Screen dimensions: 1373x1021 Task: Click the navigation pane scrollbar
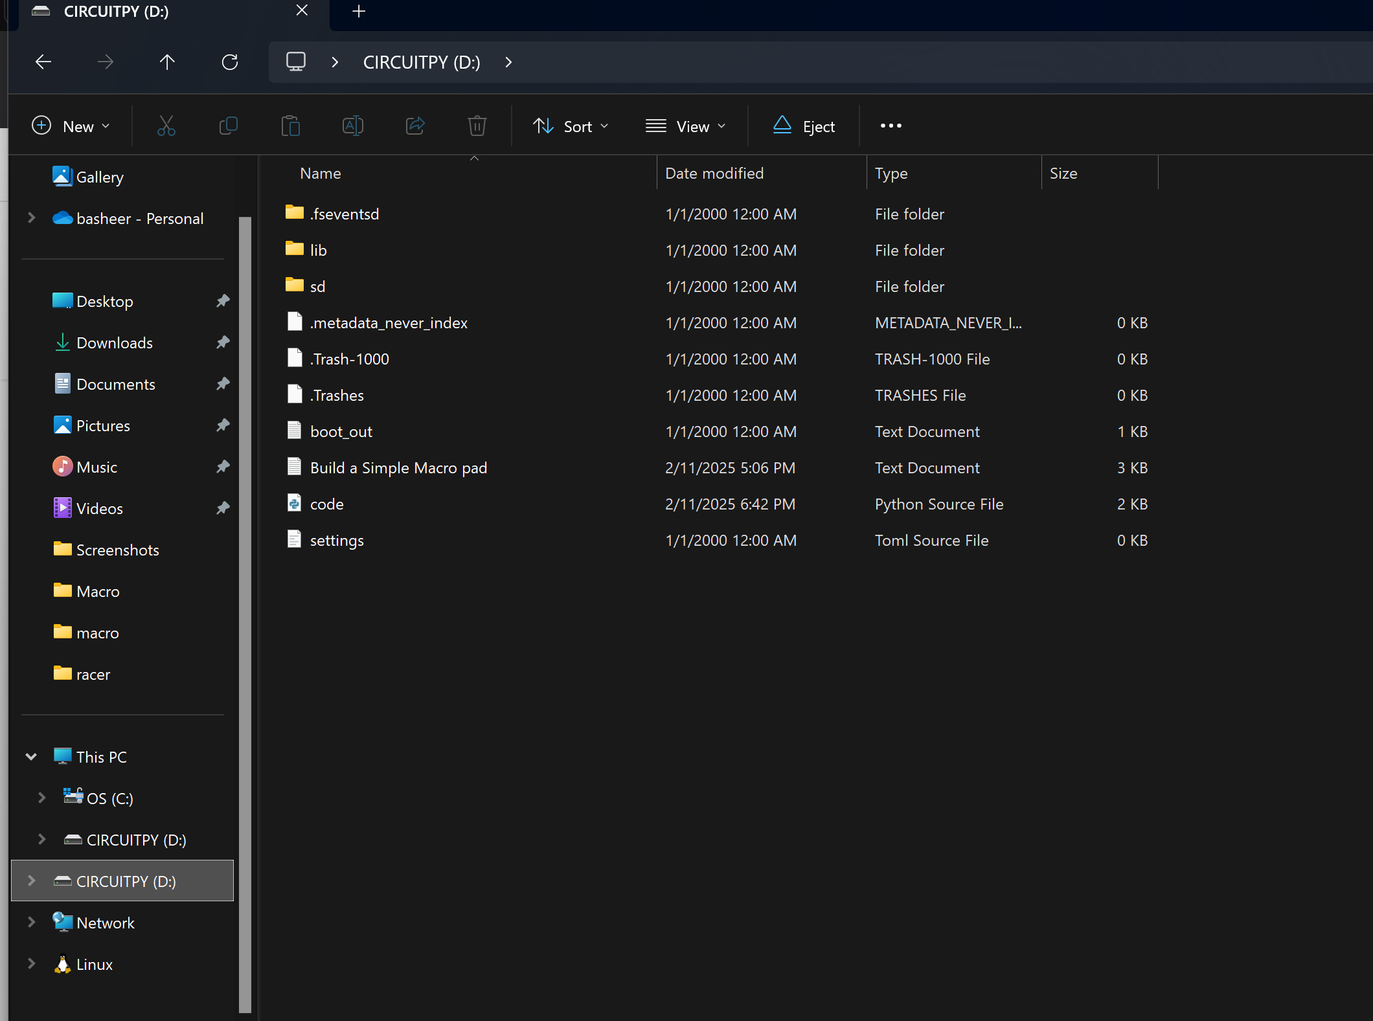pyautogui.click(x=245, y=614)
